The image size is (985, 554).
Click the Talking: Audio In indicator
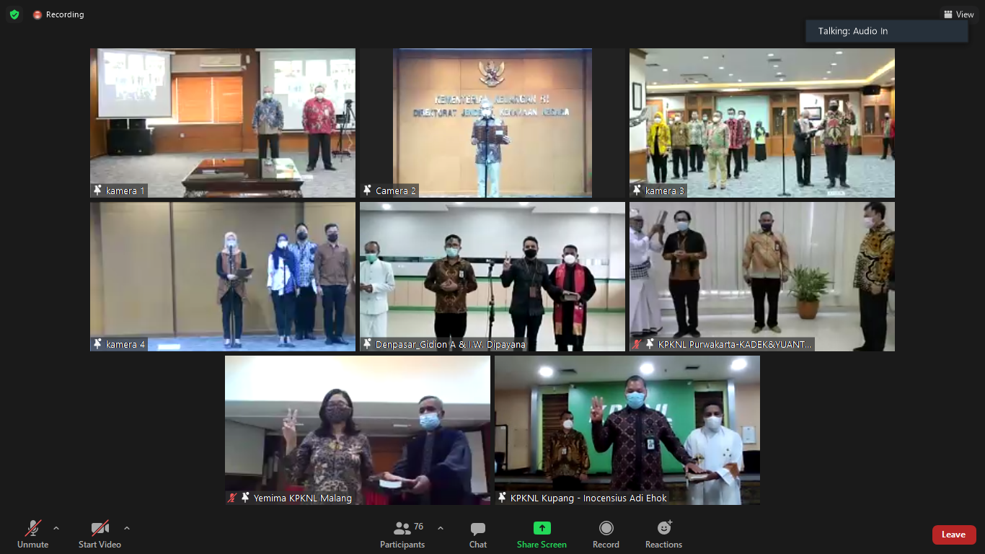point(886,31)
